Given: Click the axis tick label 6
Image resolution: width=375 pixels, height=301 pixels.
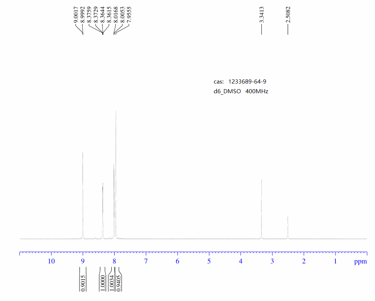Looking at the screenshot, I should click(177, 261).
